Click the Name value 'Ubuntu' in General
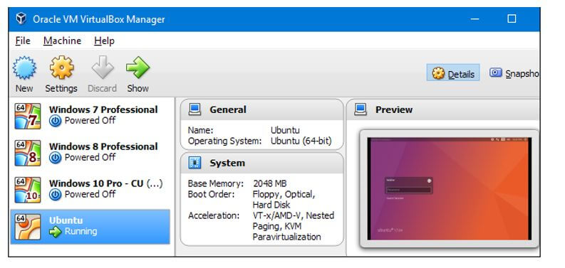The width and height of the screenshot is (565, 268). tap(285, 130)
